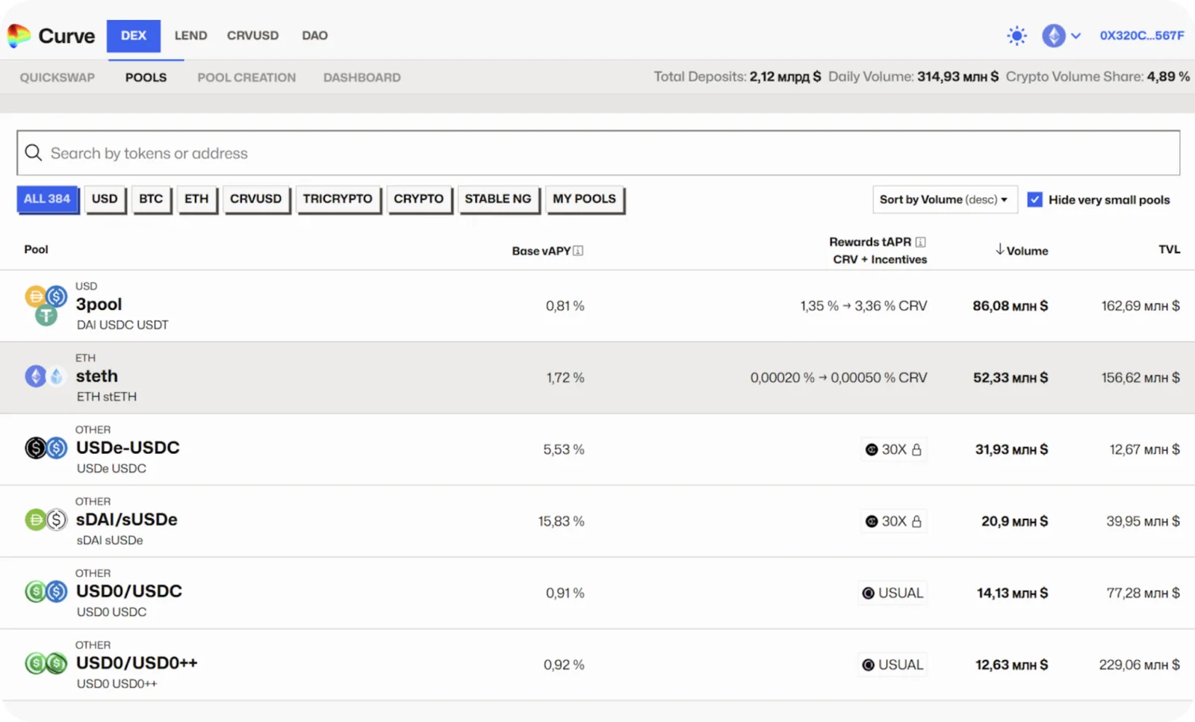The width and height of the screenshot is (1195, 722).
Task: Select the POOLS subtab
Action: (x=146, y=78)
